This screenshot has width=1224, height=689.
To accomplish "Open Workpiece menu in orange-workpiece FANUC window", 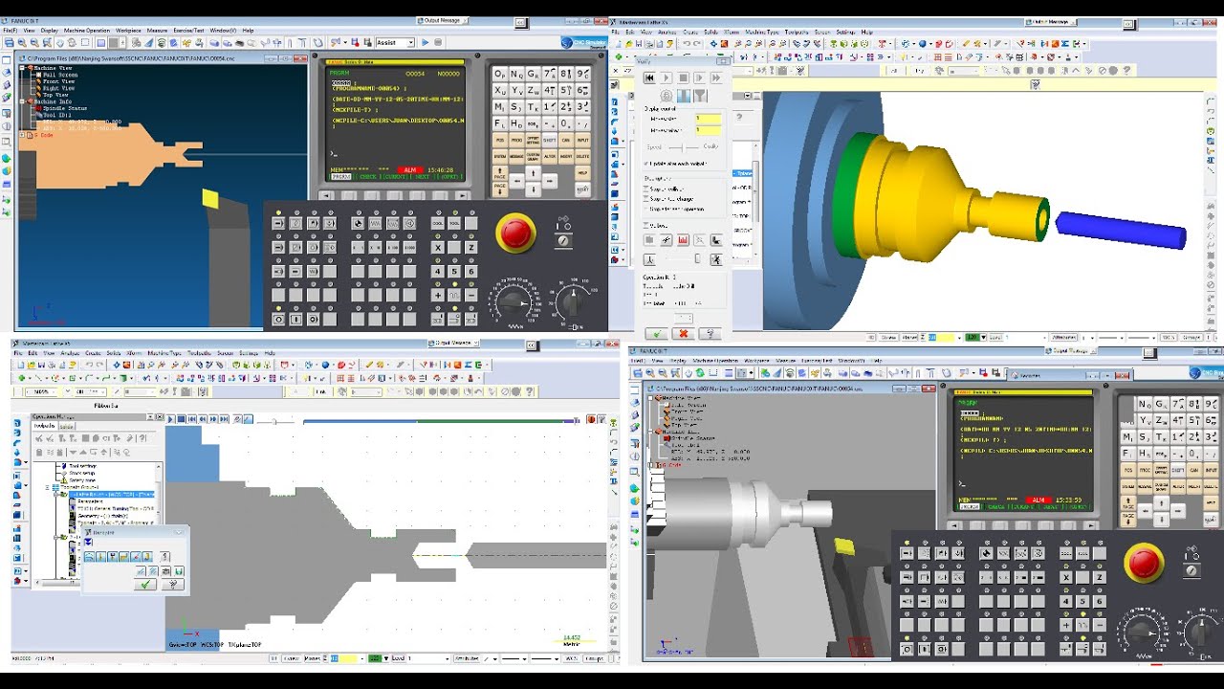I will pos(128,31).
